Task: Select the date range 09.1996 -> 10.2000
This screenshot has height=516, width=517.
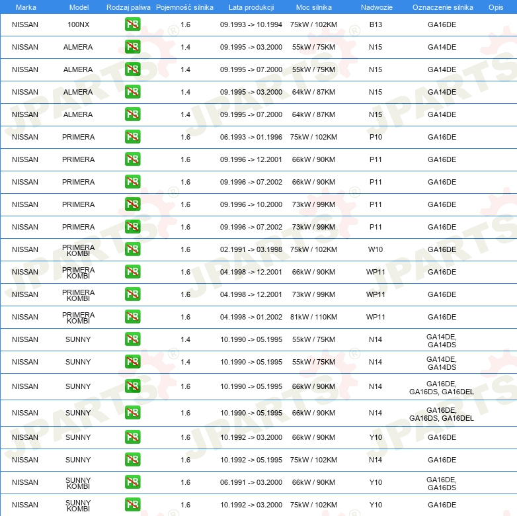Action: pyautogui.click(x=251, y=204)
